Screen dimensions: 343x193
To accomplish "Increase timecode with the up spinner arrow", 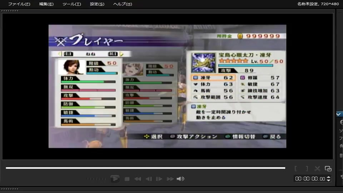I will click(328, 177).
